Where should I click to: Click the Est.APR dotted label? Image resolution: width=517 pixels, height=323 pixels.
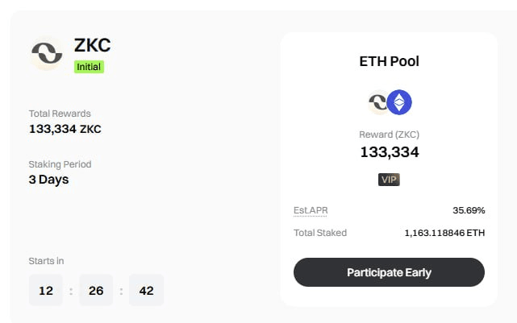point(311,210)
